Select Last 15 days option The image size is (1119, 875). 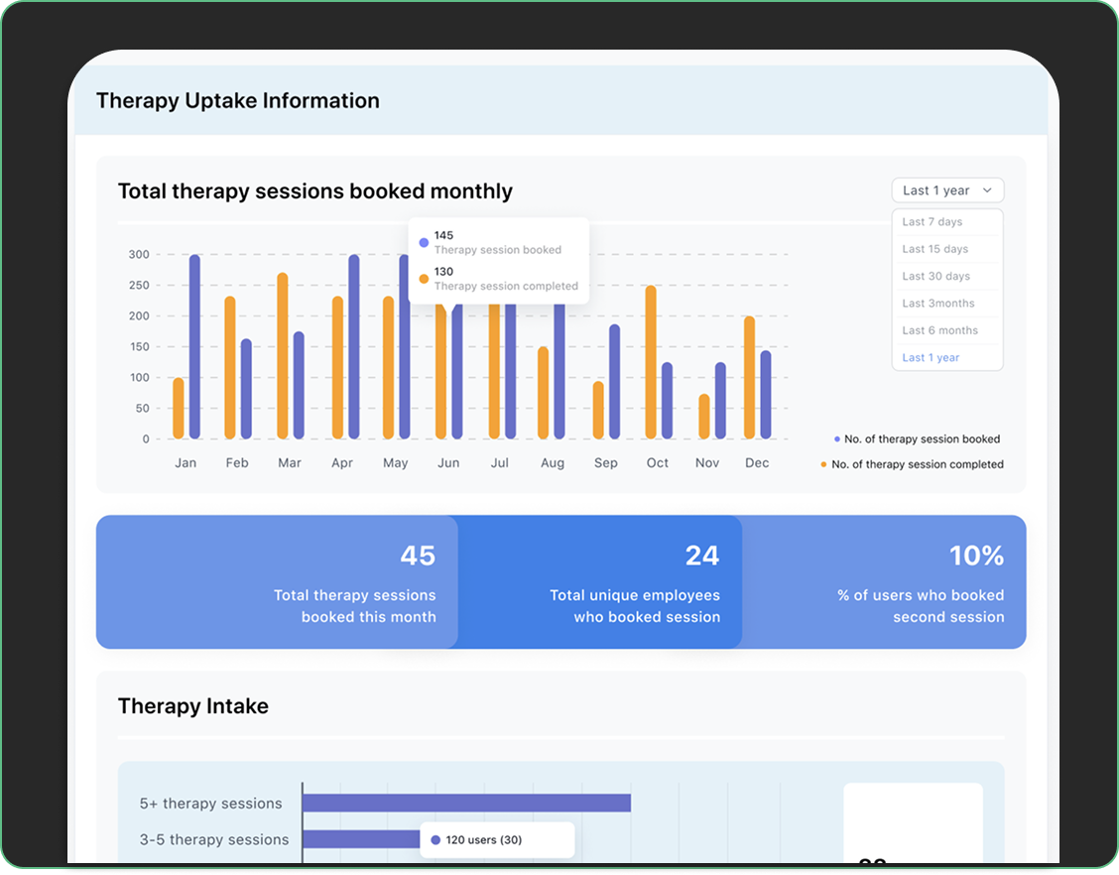click(x=934, y=249)
